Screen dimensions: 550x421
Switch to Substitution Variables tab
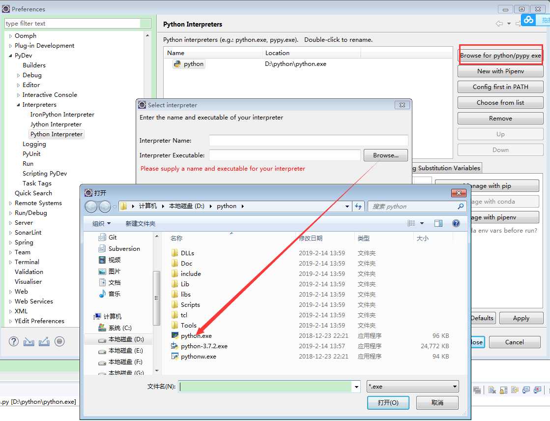click(446, 168)
